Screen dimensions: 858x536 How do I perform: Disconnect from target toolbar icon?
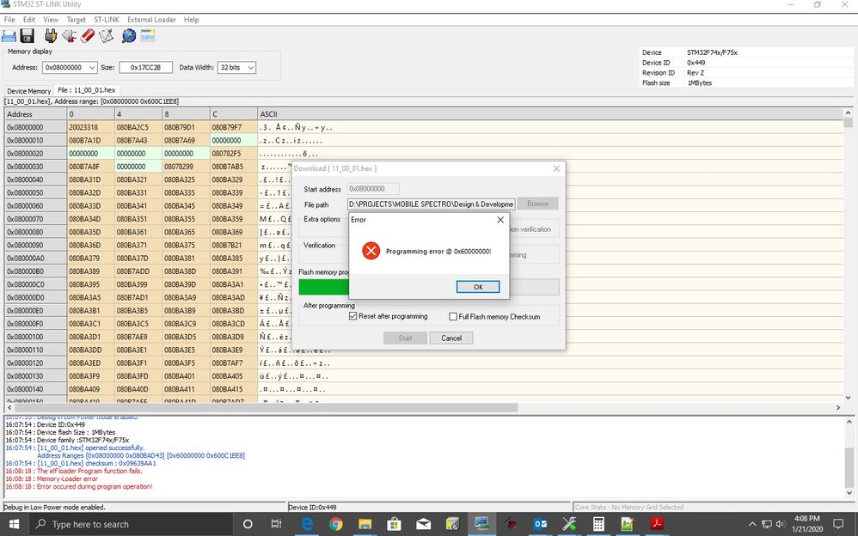pos(69,36)
